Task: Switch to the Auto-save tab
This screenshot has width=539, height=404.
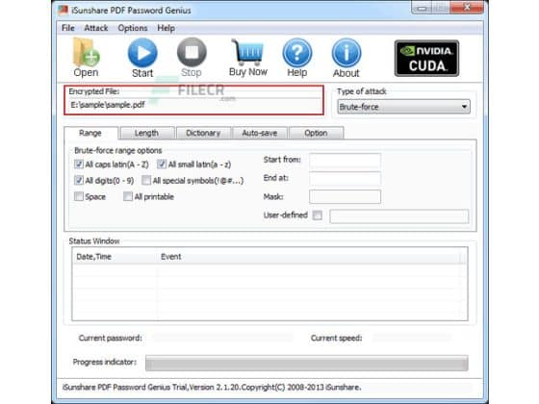Action: (x=260, y=133)
